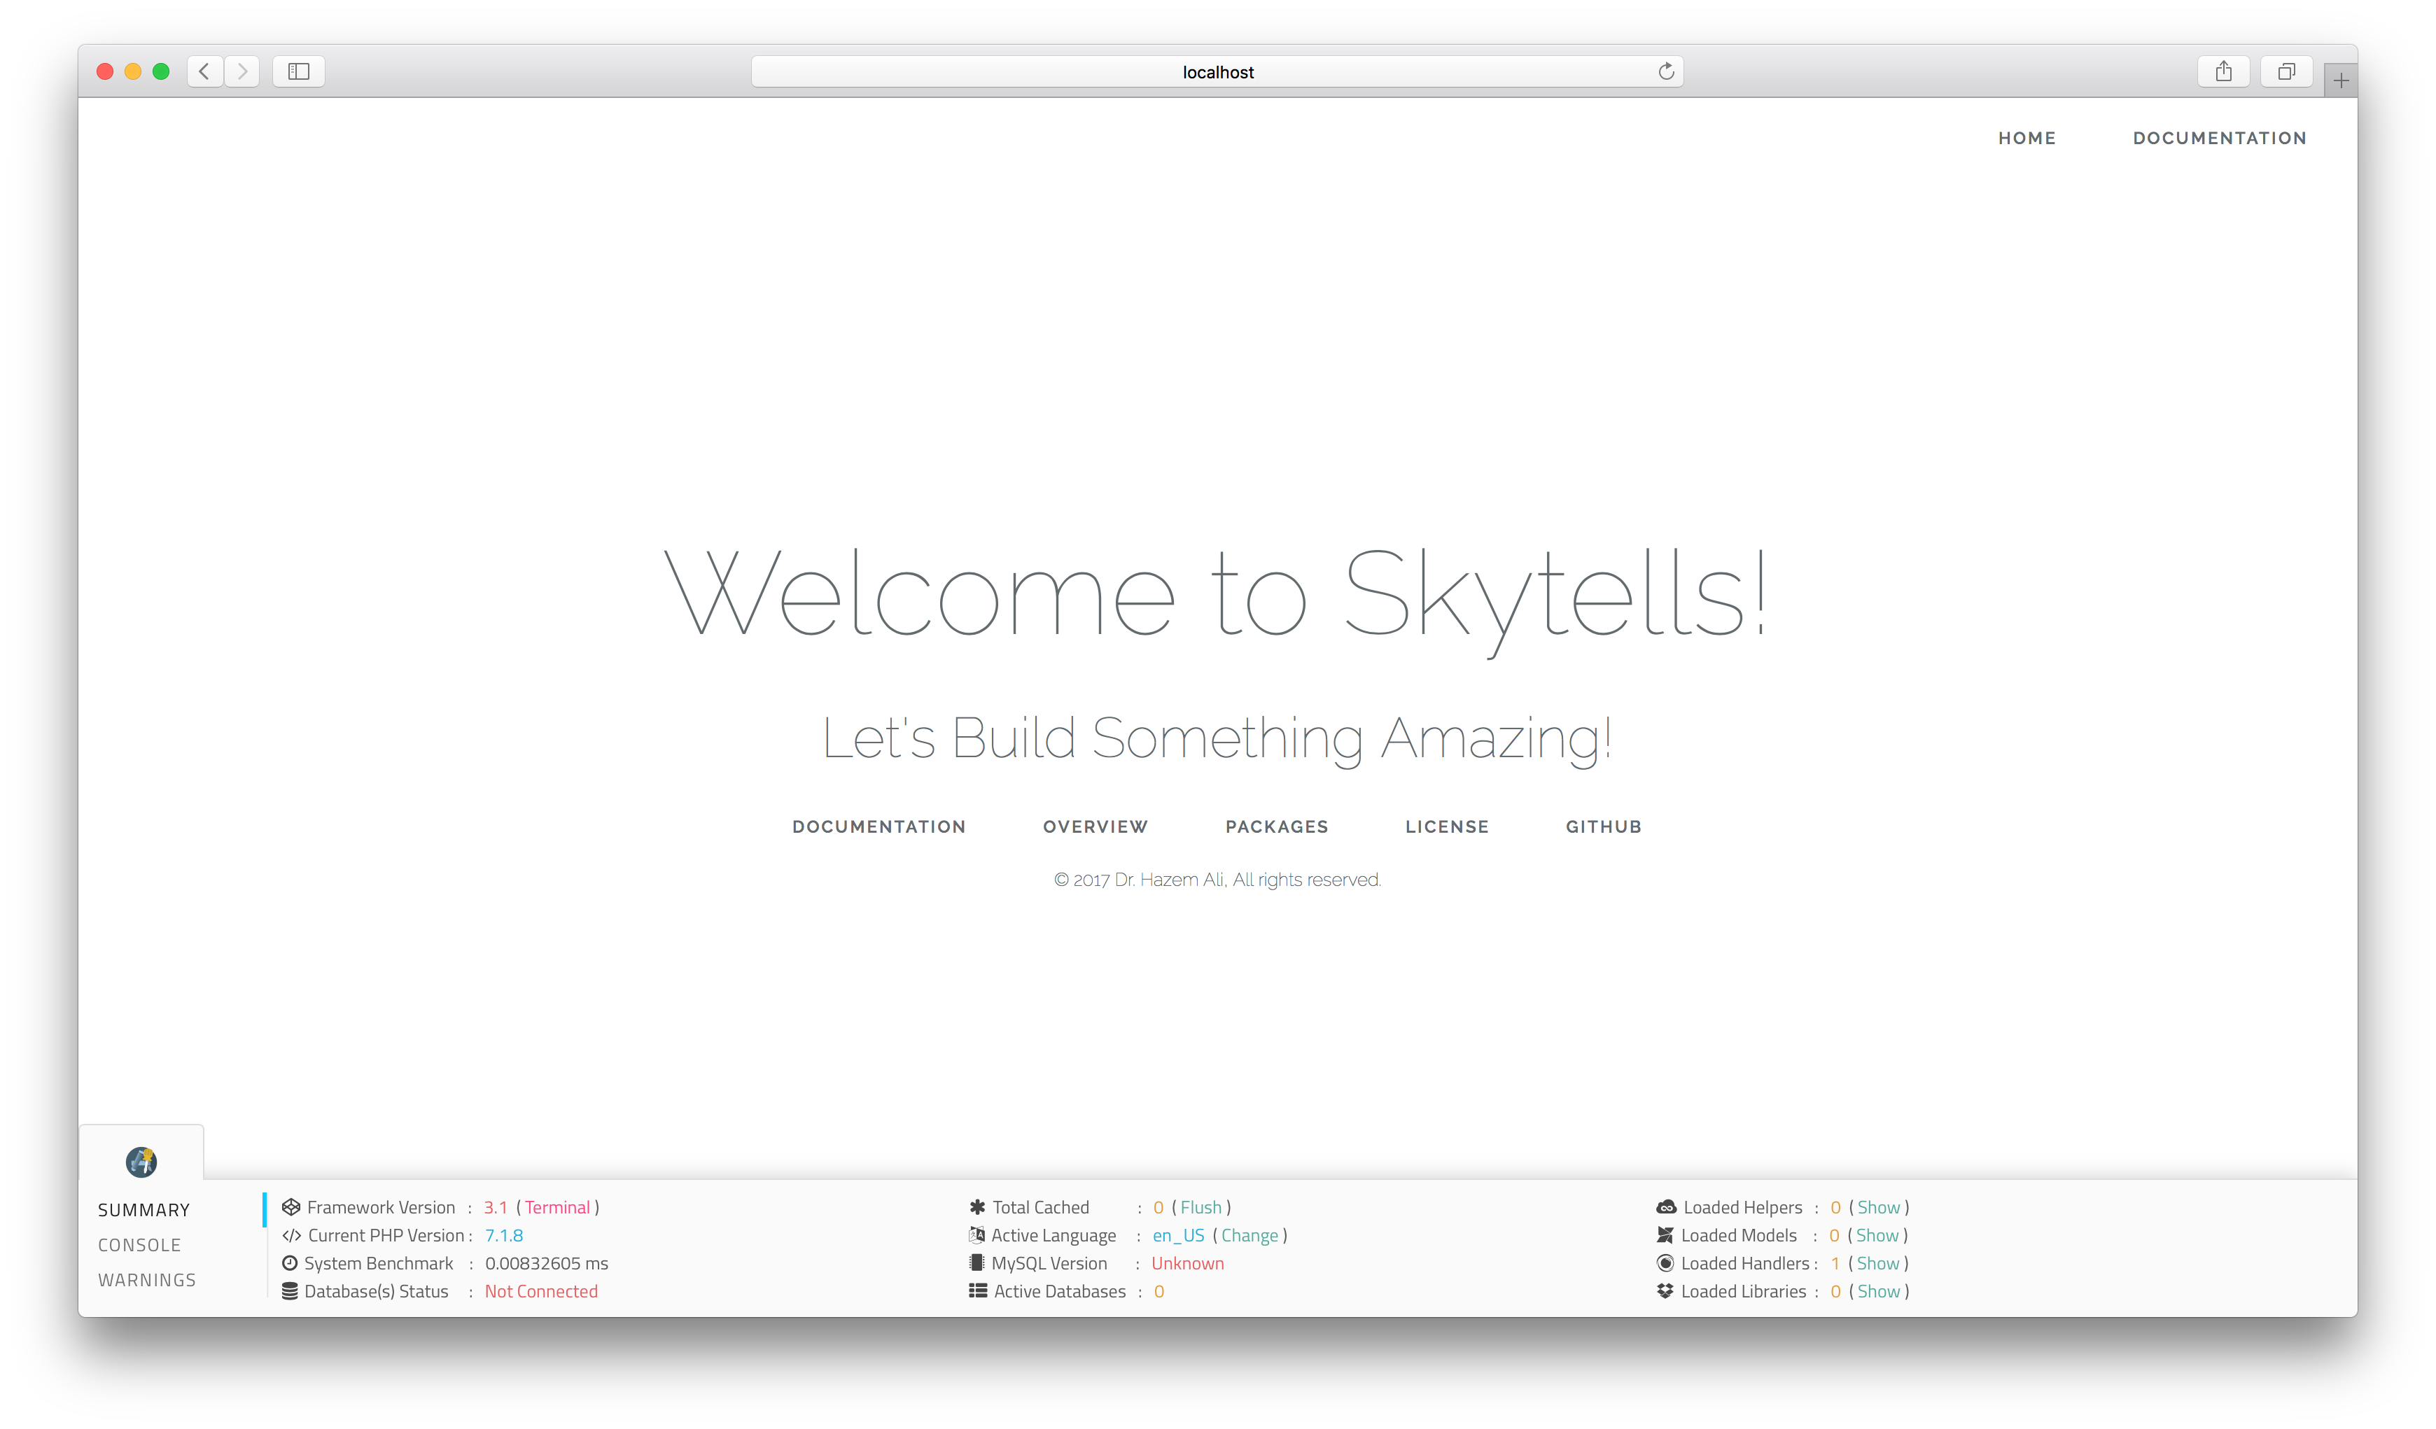This screenshot has height=1429, width=2436.
Task: Click the Skytells debug bar logo icon
Action: [141, 1162]
